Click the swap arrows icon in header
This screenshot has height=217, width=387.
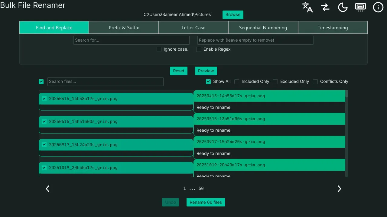tap(325, 7)
